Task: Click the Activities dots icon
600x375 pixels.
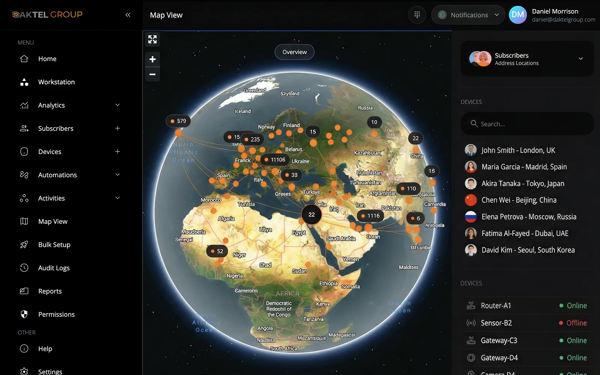Action: pyautogui.click(x=24, y=198)
